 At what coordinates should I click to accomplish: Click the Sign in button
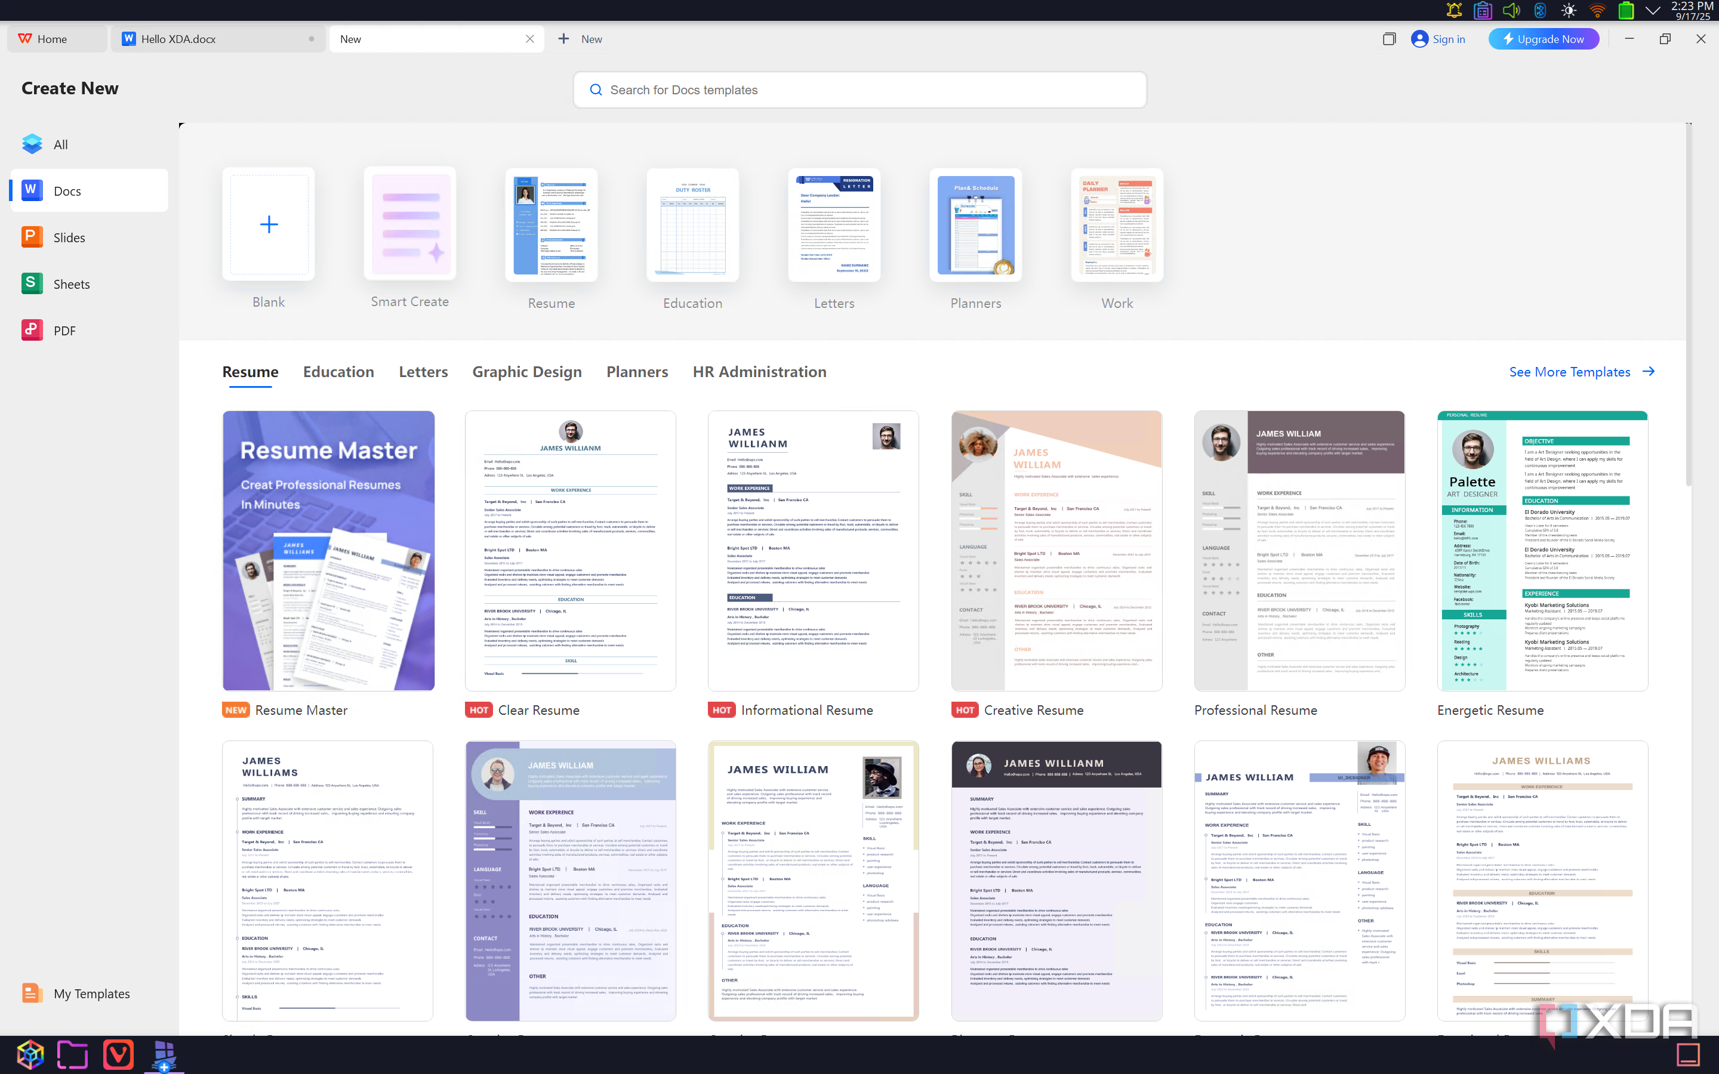[1438, 39]
